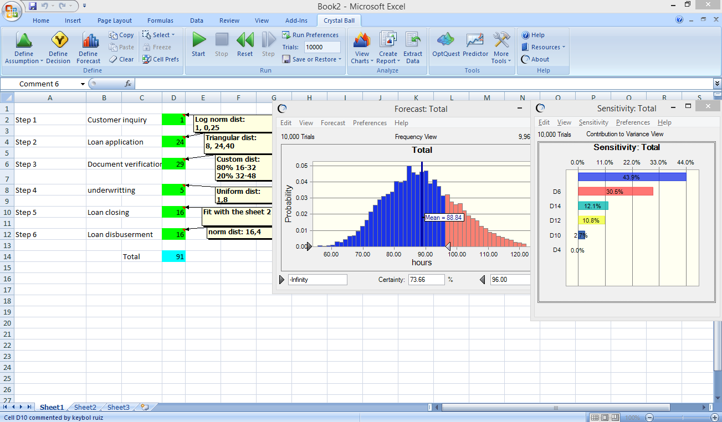This screenshot has width=722, height=422.
Task: Expand Save or Restore dropdown
Action: [311, 59]
